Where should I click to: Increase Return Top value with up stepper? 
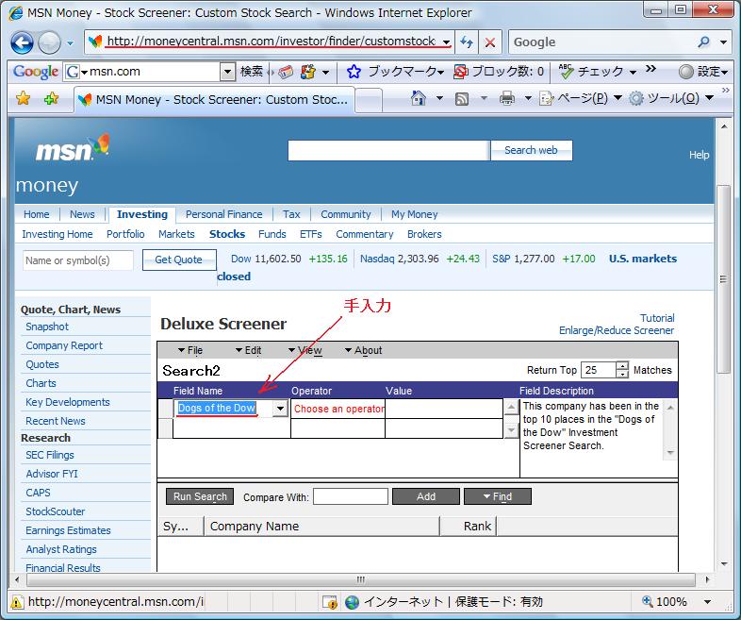click(621, 366)
